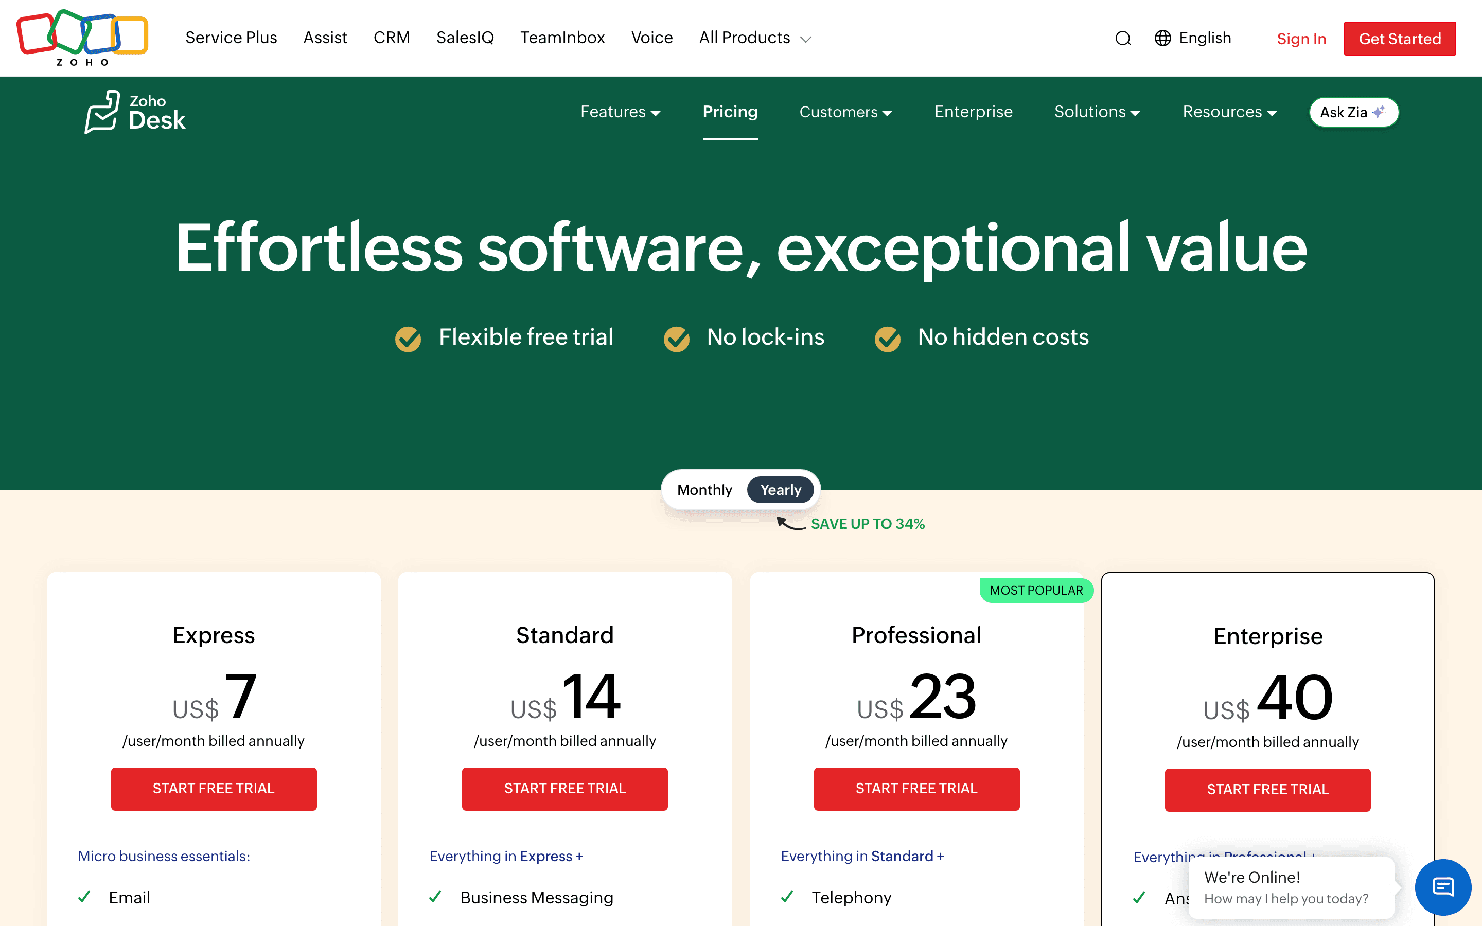
Task: Start free trial for Enterprise plan
Action: pyautogui.click(x=1267, y=790)
